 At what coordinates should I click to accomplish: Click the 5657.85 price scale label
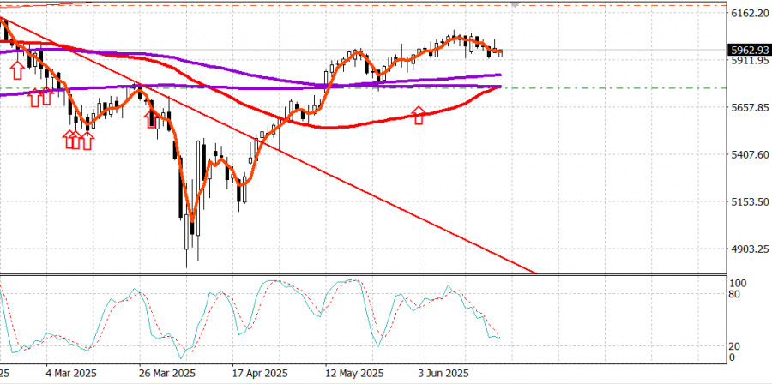[x=751, y=108]
